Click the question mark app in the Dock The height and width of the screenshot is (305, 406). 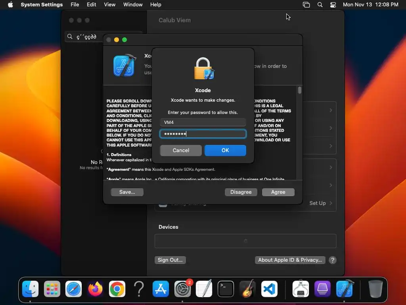(x=139, y=289)
